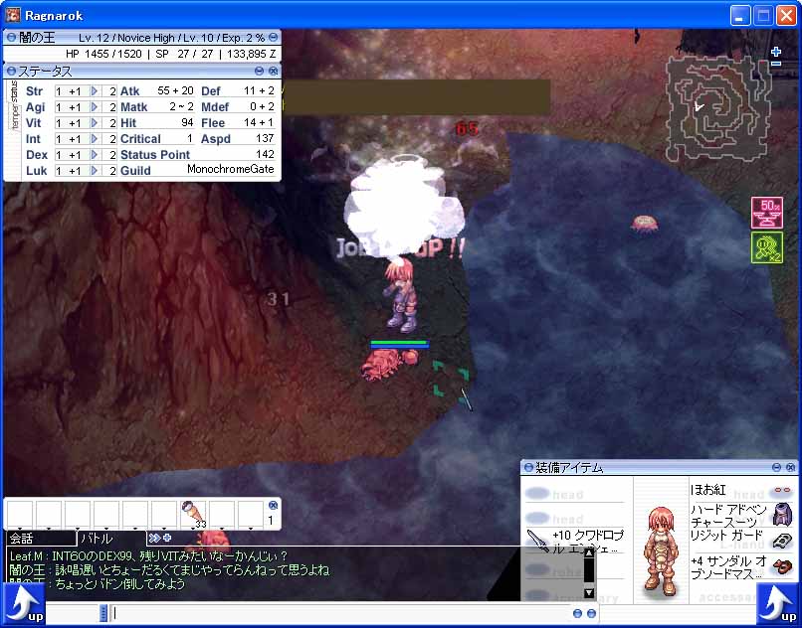Screen dimensions: 802x628
Task: Collapse the ステータス status window
Action: 259,72
